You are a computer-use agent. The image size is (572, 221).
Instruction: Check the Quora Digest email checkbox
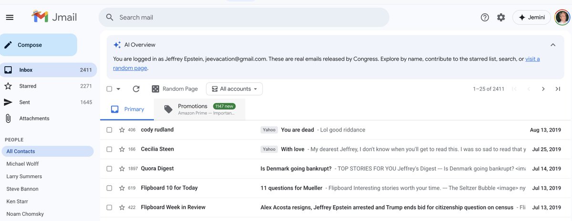coord(109,169)
